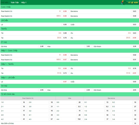
Task: Pick correct score 0-2 odds 16
Action: pos(135,102)
